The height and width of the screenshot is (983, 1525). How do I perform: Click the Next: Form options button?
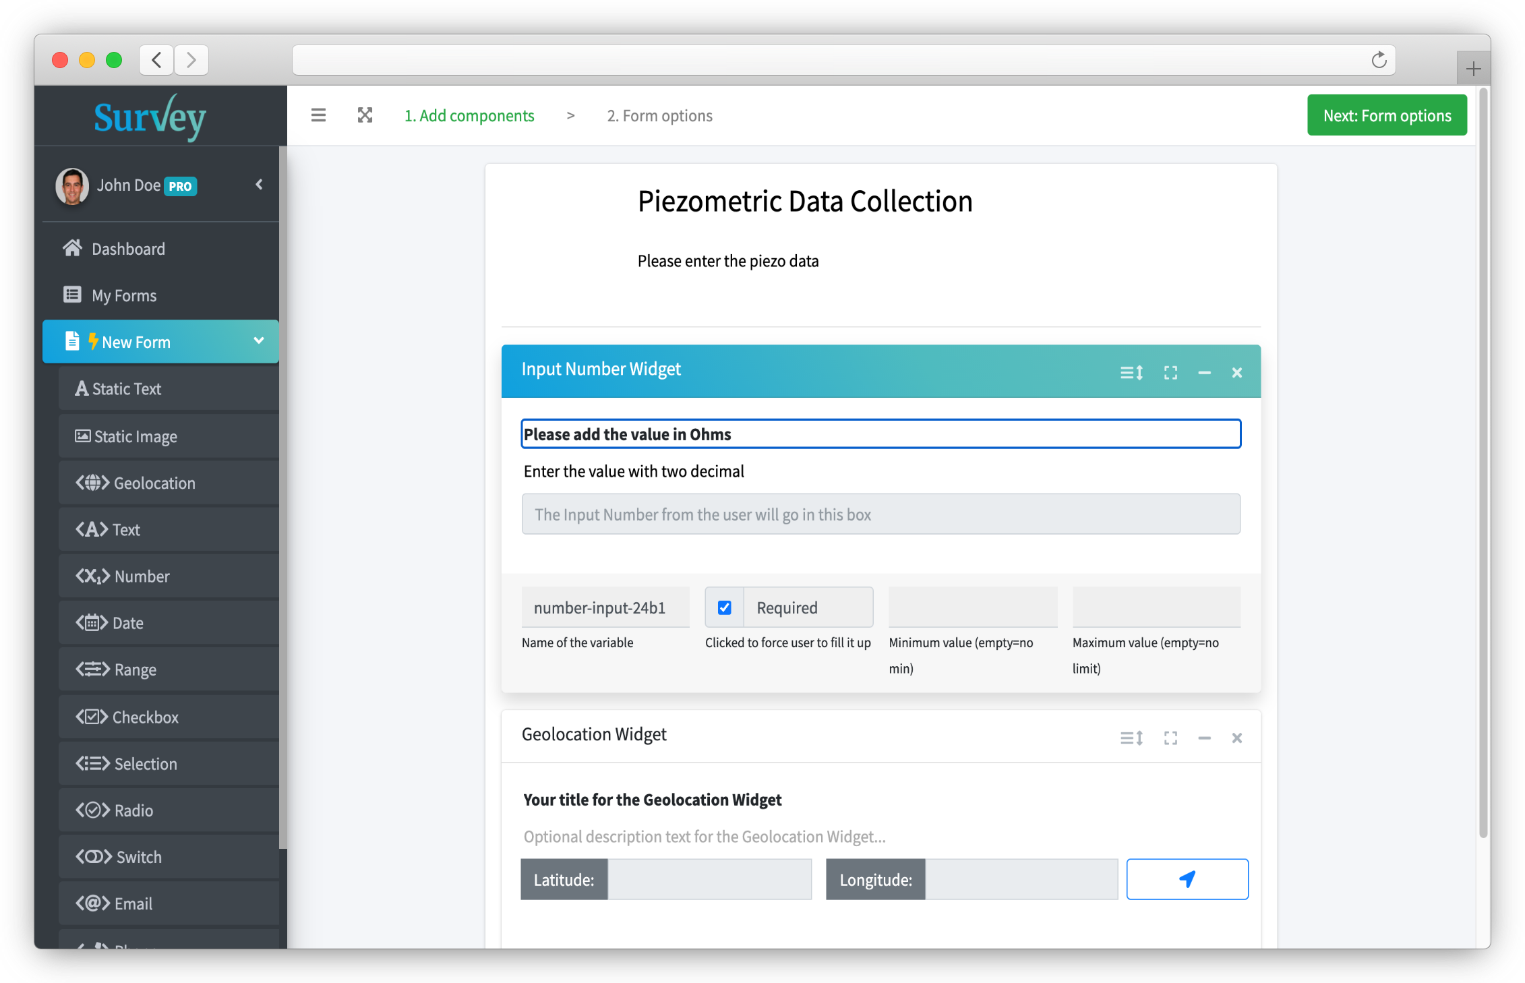[x=1386, y=115]
